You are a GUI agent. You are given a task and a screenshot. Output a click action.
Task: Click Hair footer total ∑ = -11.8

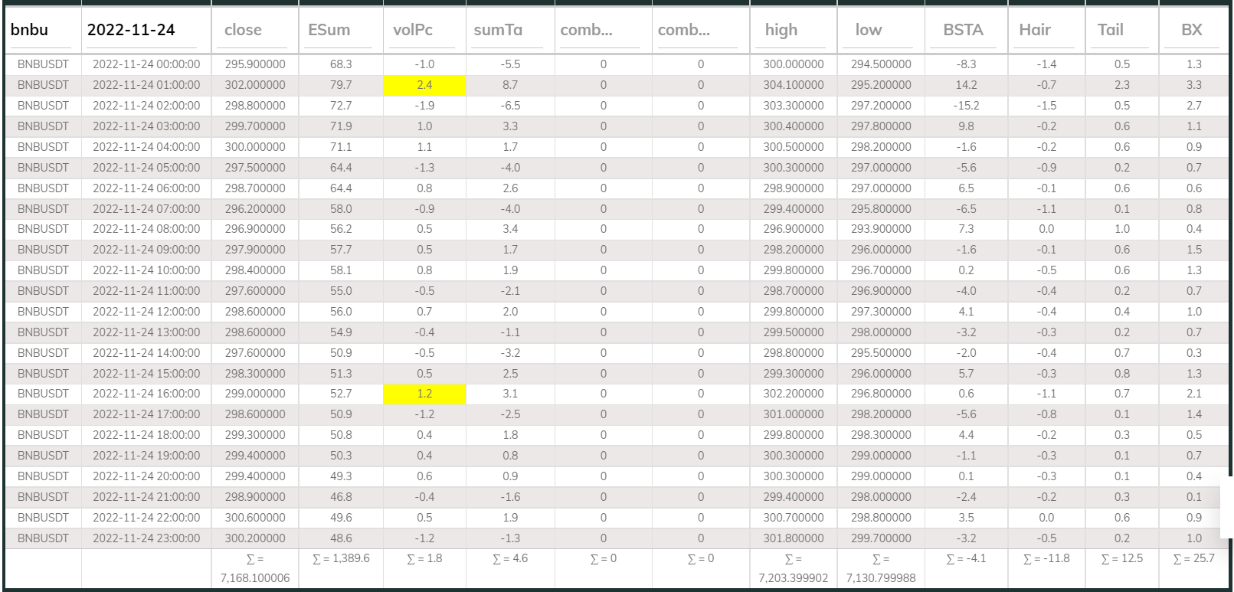pyautogui.click(x=1046, y=559)
